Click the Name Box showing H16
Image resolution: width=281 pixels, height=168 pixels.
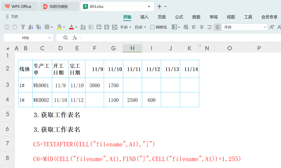(x=26, y=38)
